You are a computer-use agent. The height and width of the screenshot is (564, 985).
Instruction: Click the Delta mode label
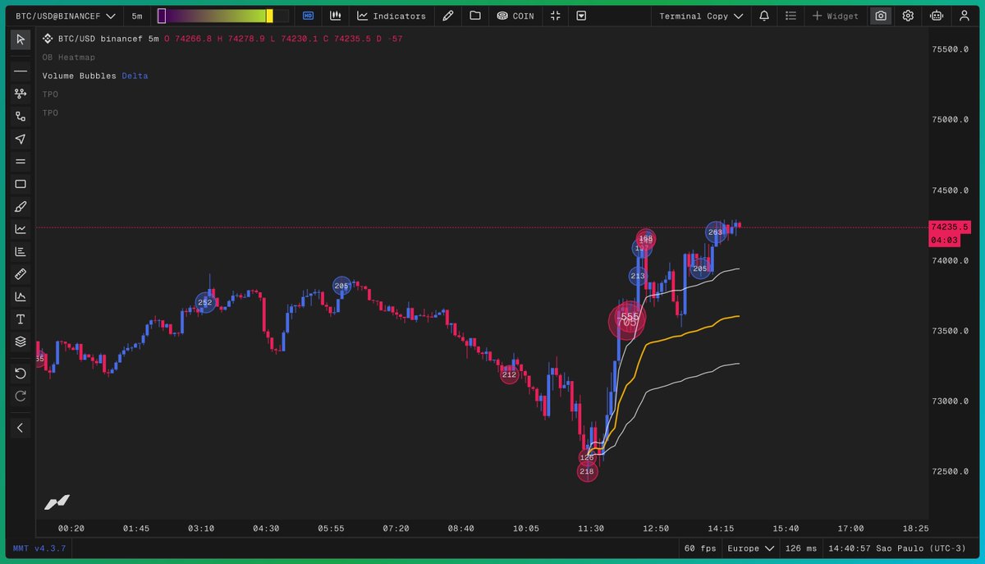(x=135, y=76)
